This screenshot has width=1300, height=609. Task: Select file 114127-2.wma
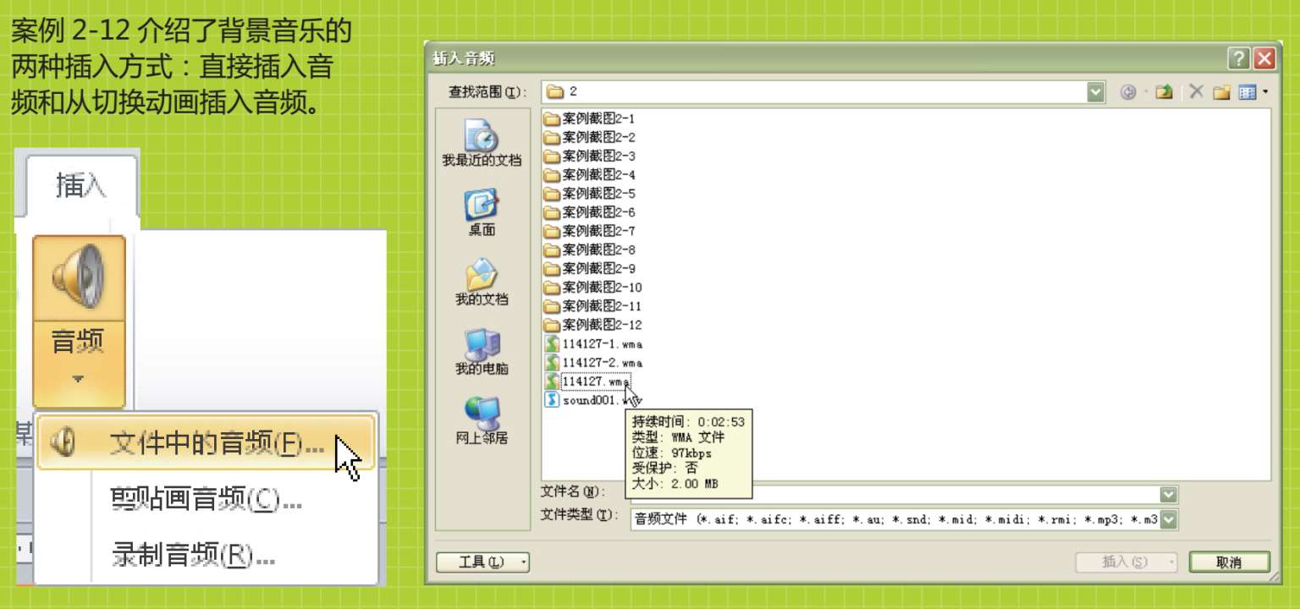593,363
